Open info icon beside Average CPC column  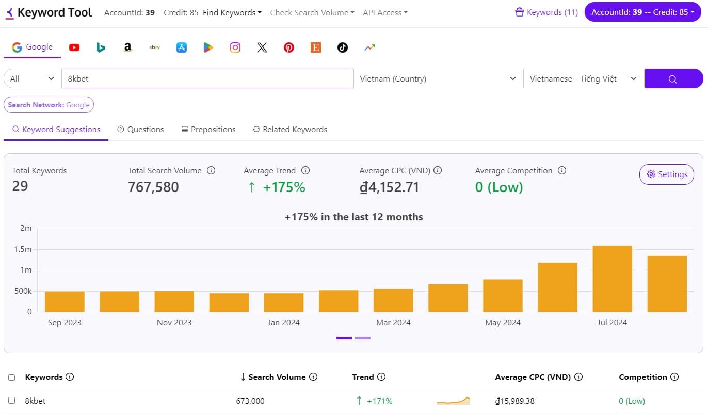point(578,377)
